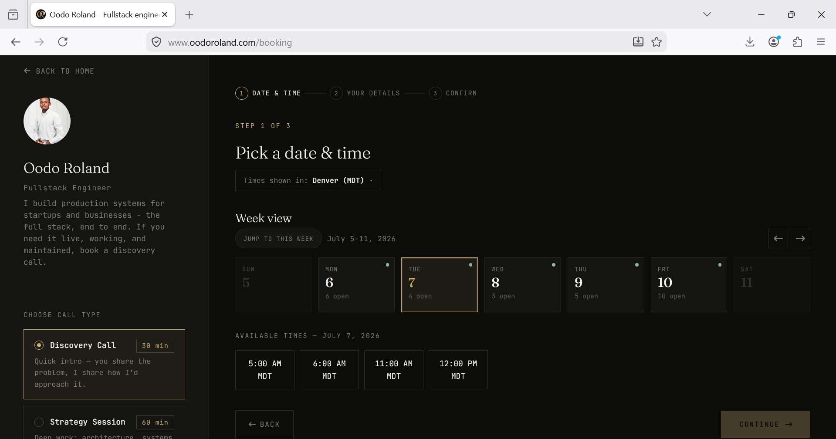Go to the Your Details step
This screenshot has width=836, height=439.
click(x=365, y=93)
